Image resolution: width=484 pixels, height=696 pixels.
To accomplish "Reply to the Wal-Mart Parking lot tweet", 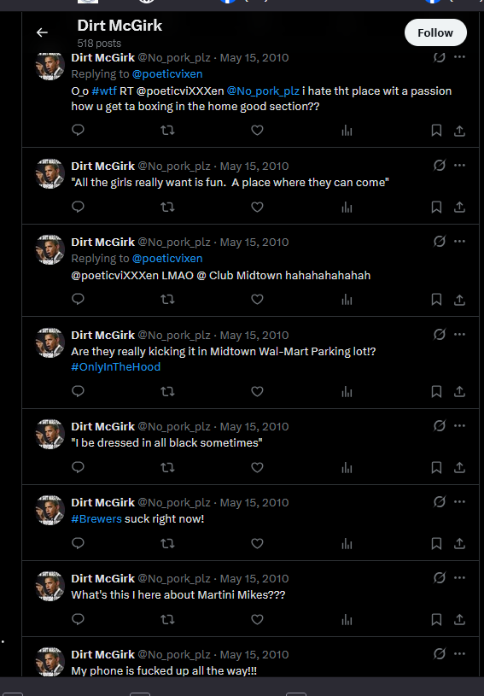I will (x=78, y=391).
